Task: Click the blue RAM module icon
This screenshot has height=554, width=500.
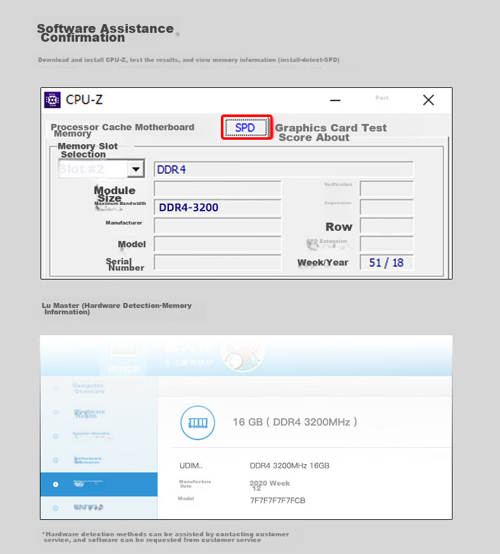Action: coord(197,422)
